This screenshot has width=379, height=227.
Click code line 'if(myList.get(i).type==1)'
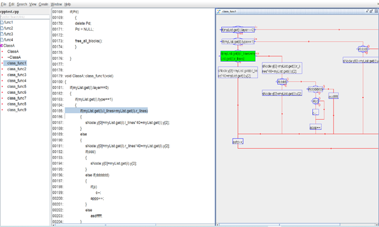coord(94,99)
